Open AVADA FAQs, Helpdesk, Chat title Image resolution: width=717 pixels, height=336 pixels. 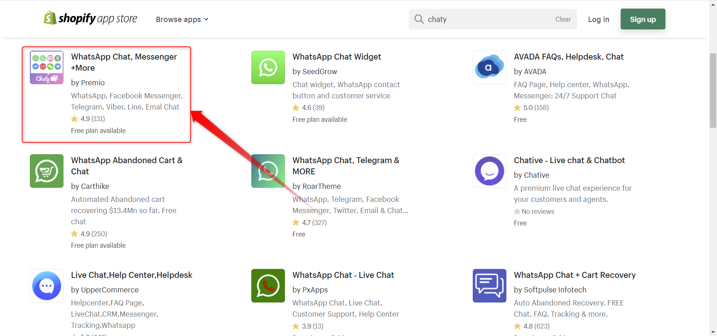(568, 57)
